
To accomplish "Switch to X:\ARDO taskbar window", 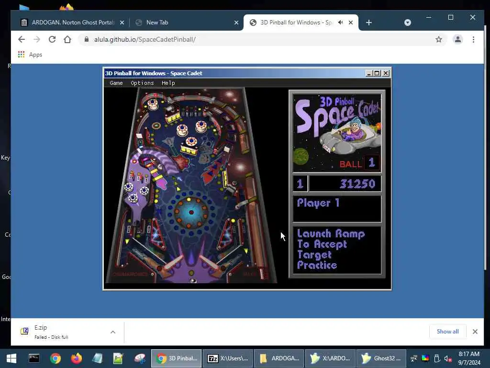I will point(330,358).
